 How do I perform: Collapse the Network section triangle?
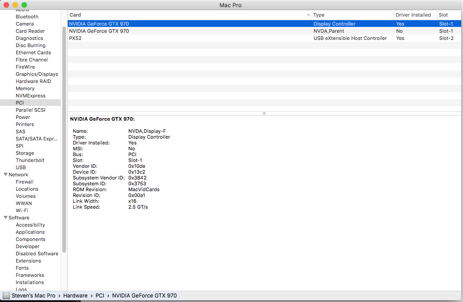(x=5, y=175)
